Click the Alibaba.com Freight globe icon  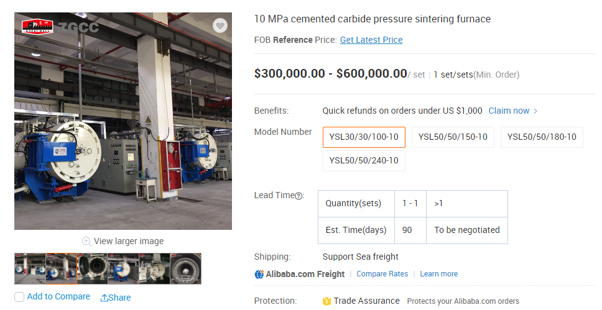click(259, 275)
